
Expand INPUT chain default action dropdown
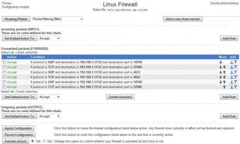coord(49,38)
